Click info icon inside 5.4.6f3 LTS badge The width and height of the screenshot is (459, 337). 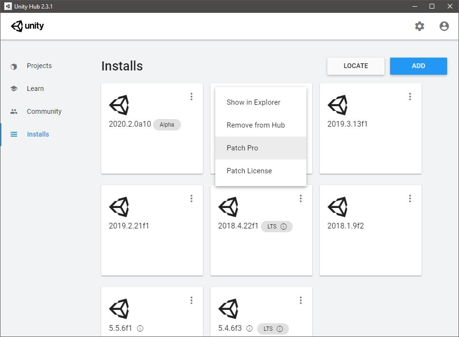click(x=280, y=329)
